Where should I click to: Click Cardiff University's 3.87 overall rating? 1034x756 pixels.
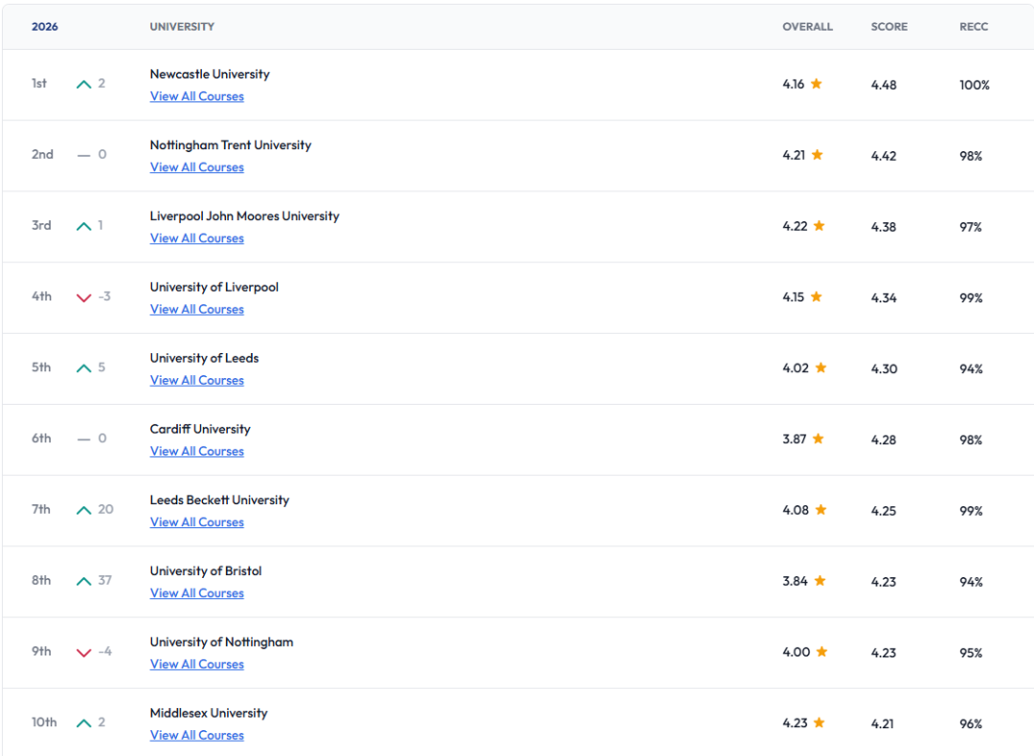point(795,439)
